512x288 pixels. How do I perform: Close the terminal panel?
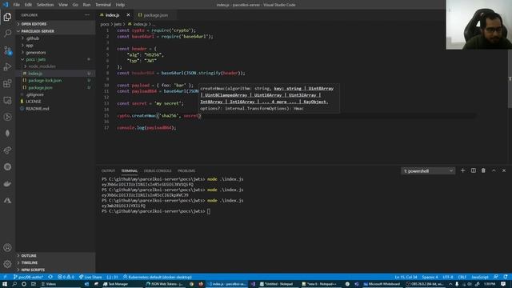[504, 170]
